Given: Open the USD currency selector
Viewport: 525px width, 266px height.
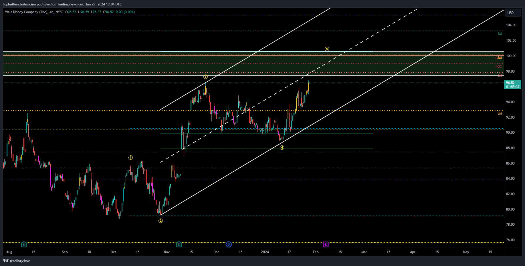Looking at the screenshot, I should click(513, 13).
